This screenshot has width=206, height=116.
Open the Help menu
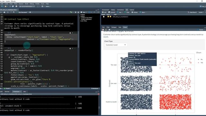pos(47,4)
